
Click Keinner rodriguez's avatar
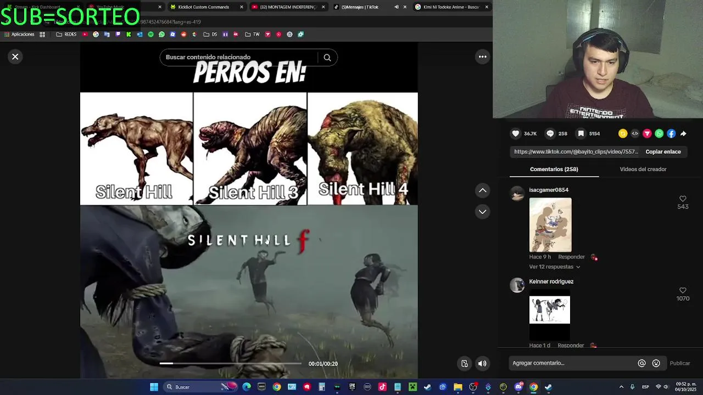tap(517, 285)
